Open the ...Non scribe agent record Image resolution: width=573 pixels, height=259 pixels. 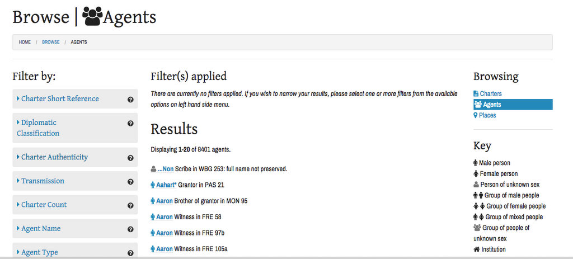coord(166,169)
